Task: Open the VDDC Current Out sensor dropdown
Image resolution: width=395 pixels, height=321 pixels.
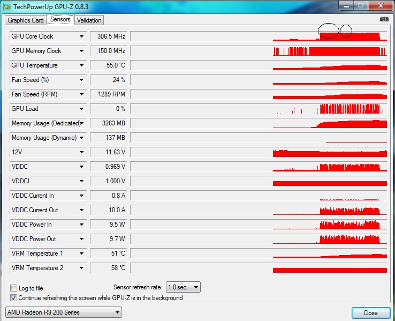Action: [81, 210]
